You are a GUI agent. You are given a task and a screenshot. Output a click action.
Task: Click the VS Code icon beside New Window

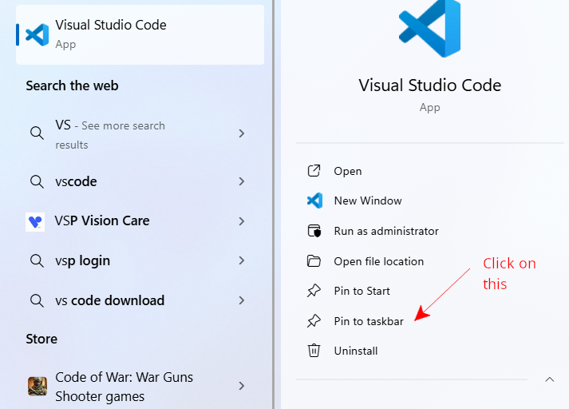[314, 201]
